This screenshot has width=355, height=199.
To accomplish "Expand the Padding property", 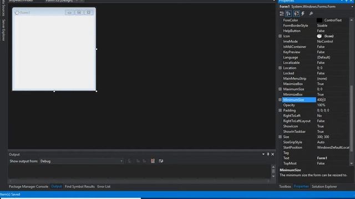I will [280, 111].
